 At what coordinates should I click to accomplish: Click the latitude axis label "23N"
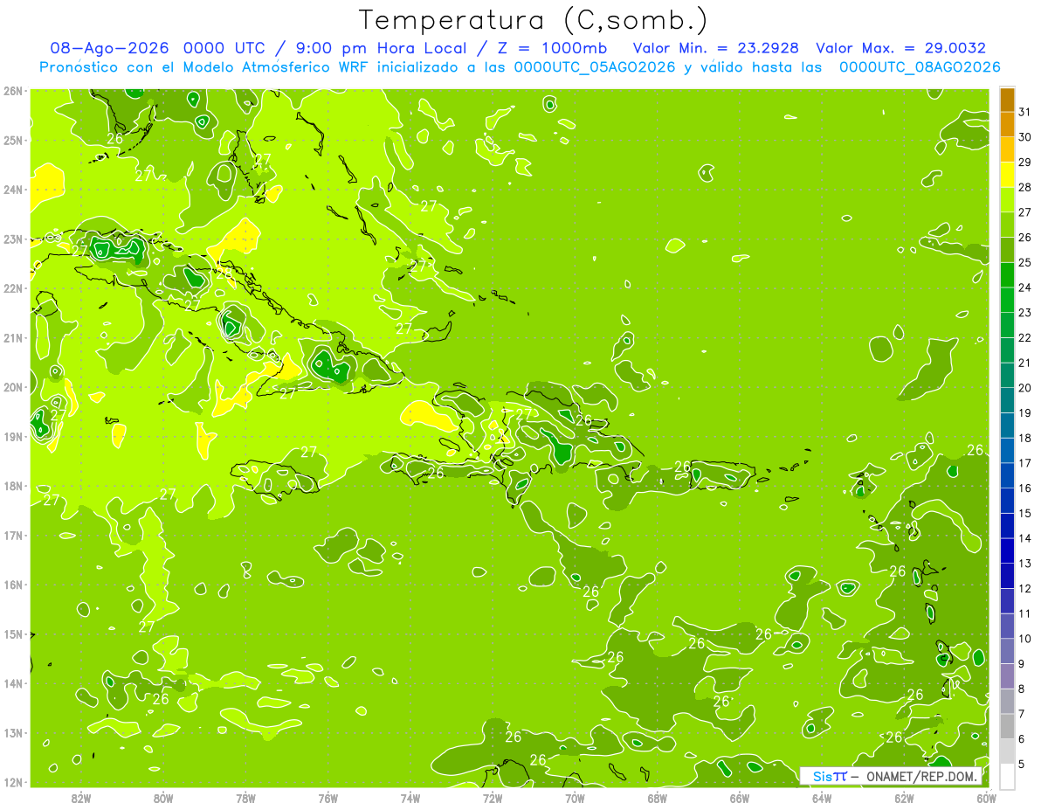point(13,239)
